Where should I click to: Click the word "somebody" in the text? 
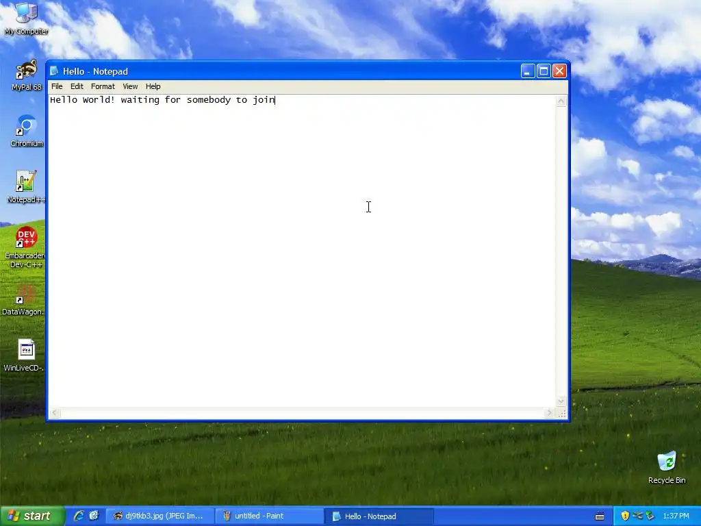(x=209, y=100)
